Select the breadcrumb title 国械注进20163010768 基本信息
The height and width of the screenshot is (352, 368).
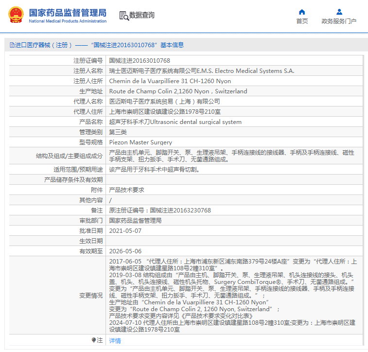138,45
